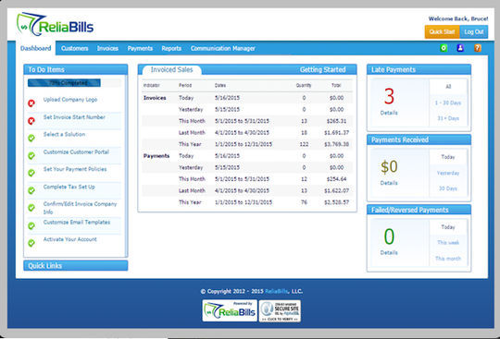Show failed payments for Today
The image size is (500, 339).
point(448,226)
